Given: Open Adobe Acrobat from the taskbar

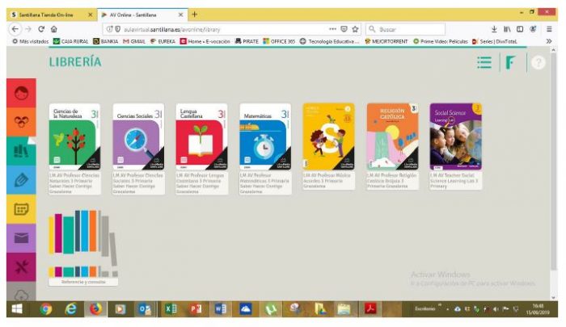Looking at the screenshot, I should click(x=370, y=309).
